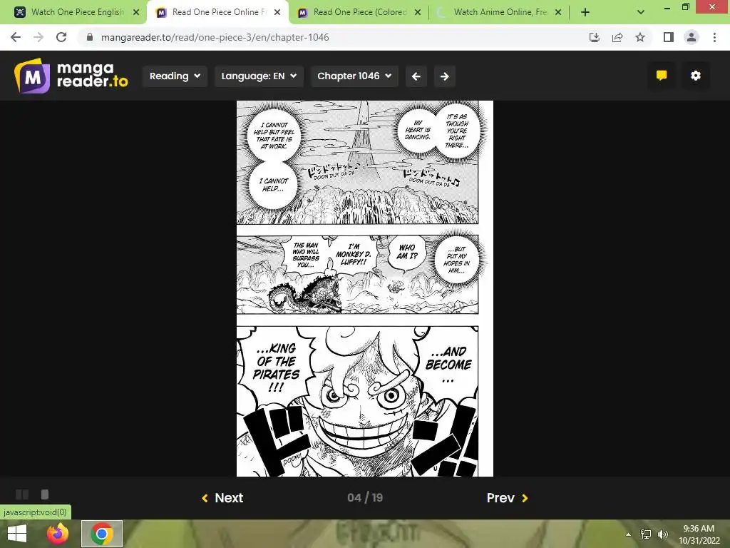Click the network tray icon

(x=645, y=534)
